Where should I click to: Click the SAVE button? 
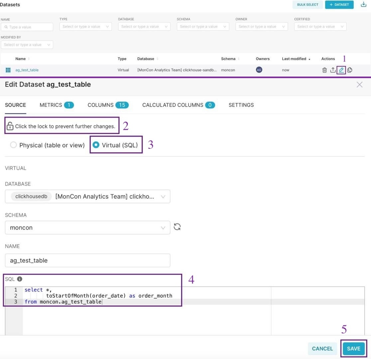[x=354, y=349]
